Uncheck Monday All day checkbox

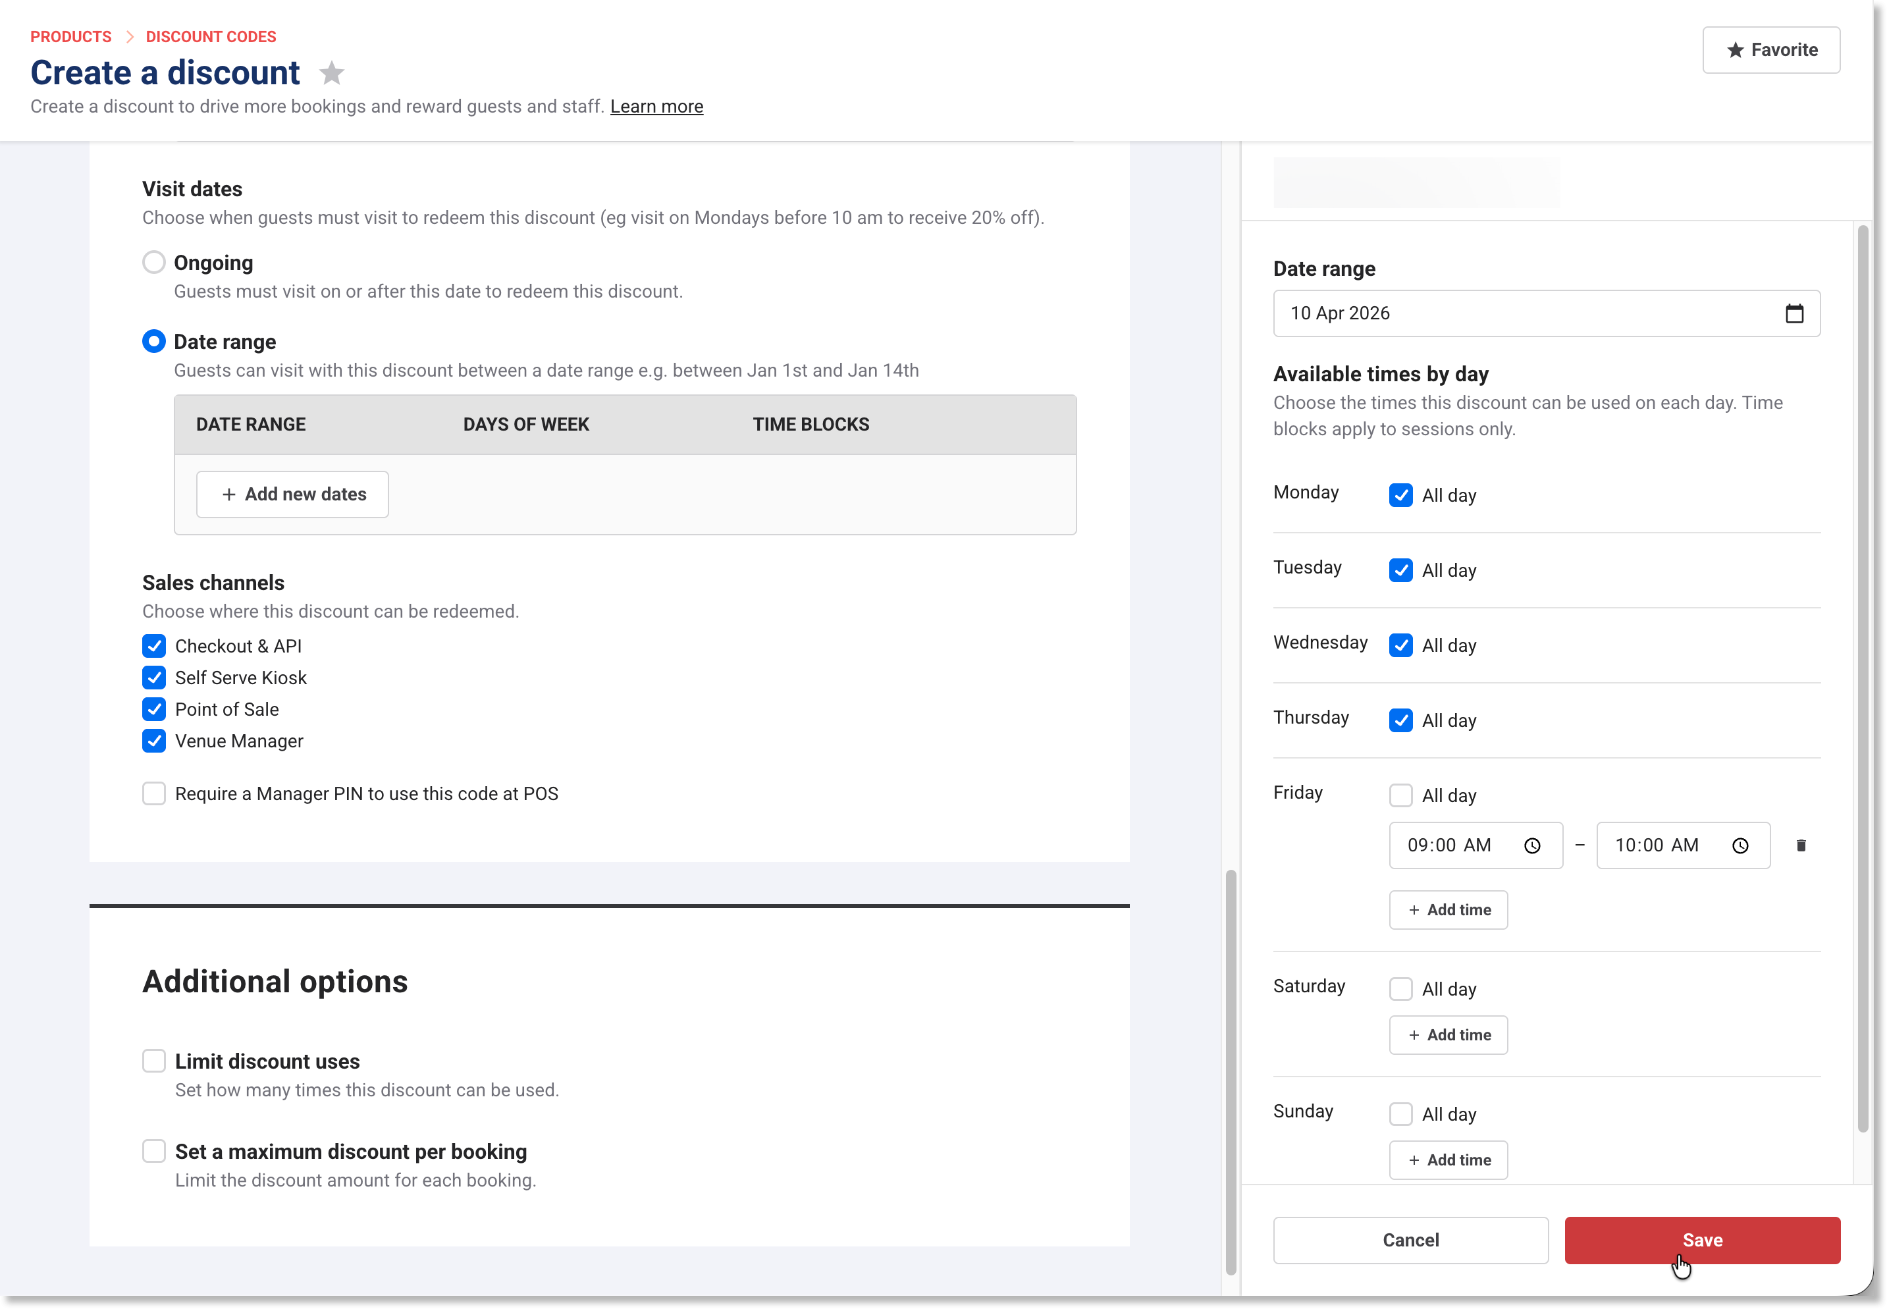tap(1400, 495)
